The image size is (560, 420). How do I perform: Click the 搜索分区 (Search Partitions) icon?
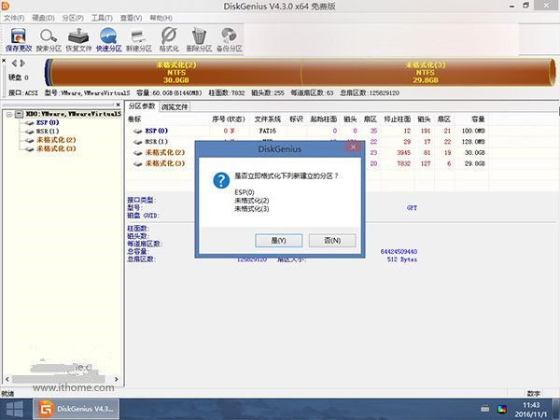49,37
